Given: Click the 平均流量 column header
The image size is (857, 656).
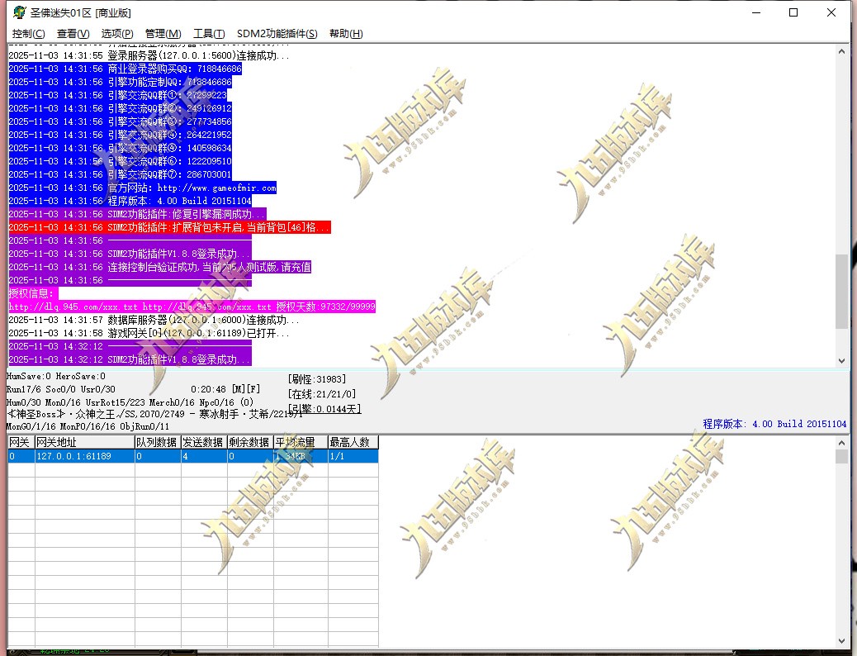Looking at the screenshot, I should tap(301, 442).
